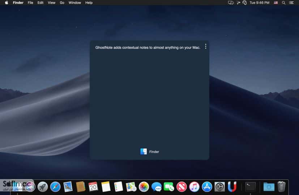Viewport: 299px width, 195px height.
Task: Open the View menu
Action: pos(51,3)
